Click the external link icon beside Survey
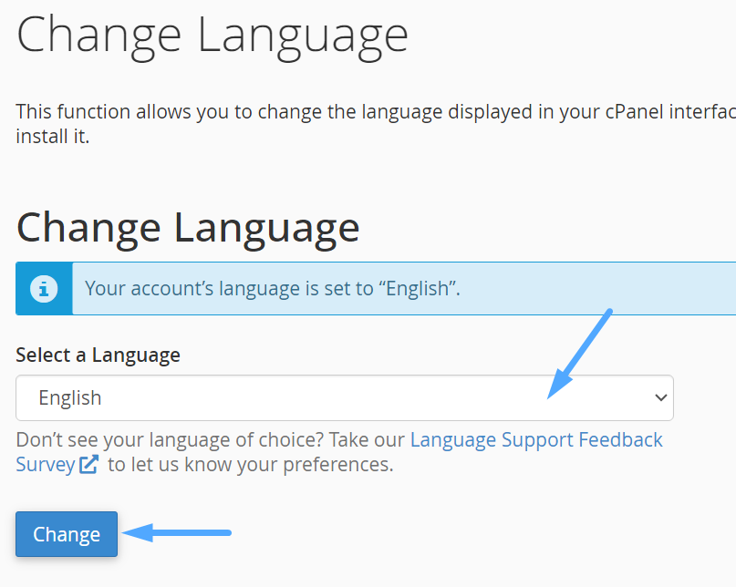 (x=88, y=465)
